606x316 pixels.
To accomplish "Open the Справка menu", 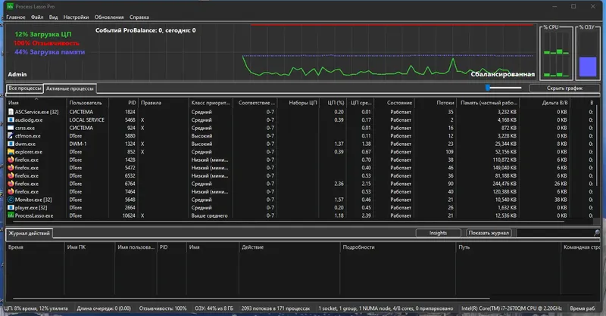I will coord(139,17).
